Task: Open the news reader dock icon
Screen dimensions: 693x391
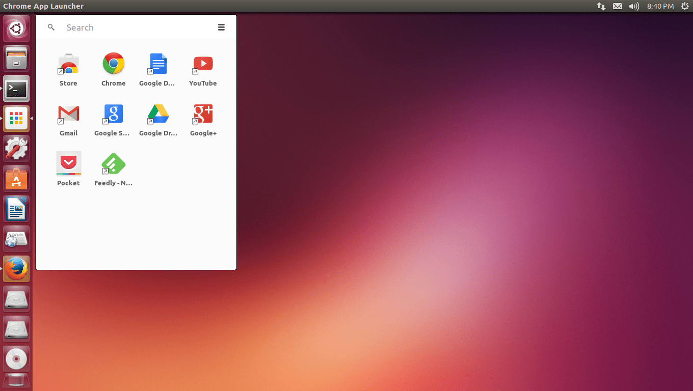Action: pos(16,239)
